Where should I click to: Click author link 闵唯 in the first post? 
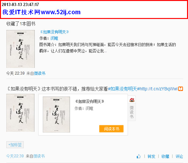pyautogui.click(x=54, y=38)
